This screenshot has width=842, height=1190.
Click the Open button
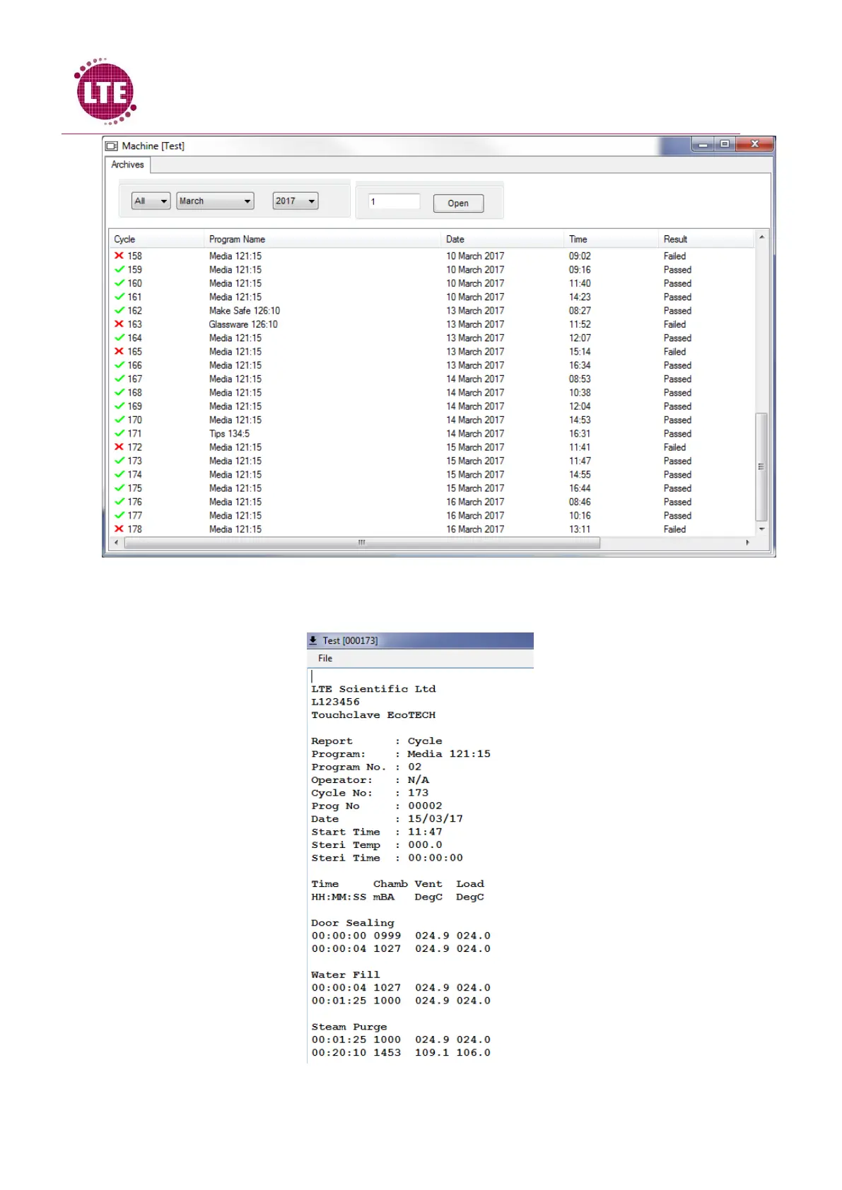click(x=458, y=204)
